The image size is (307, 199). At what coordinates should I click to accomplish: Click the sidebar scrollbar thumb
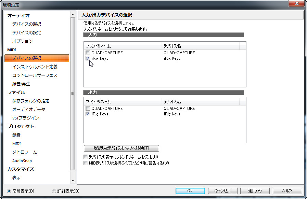[x=73, y=94]
